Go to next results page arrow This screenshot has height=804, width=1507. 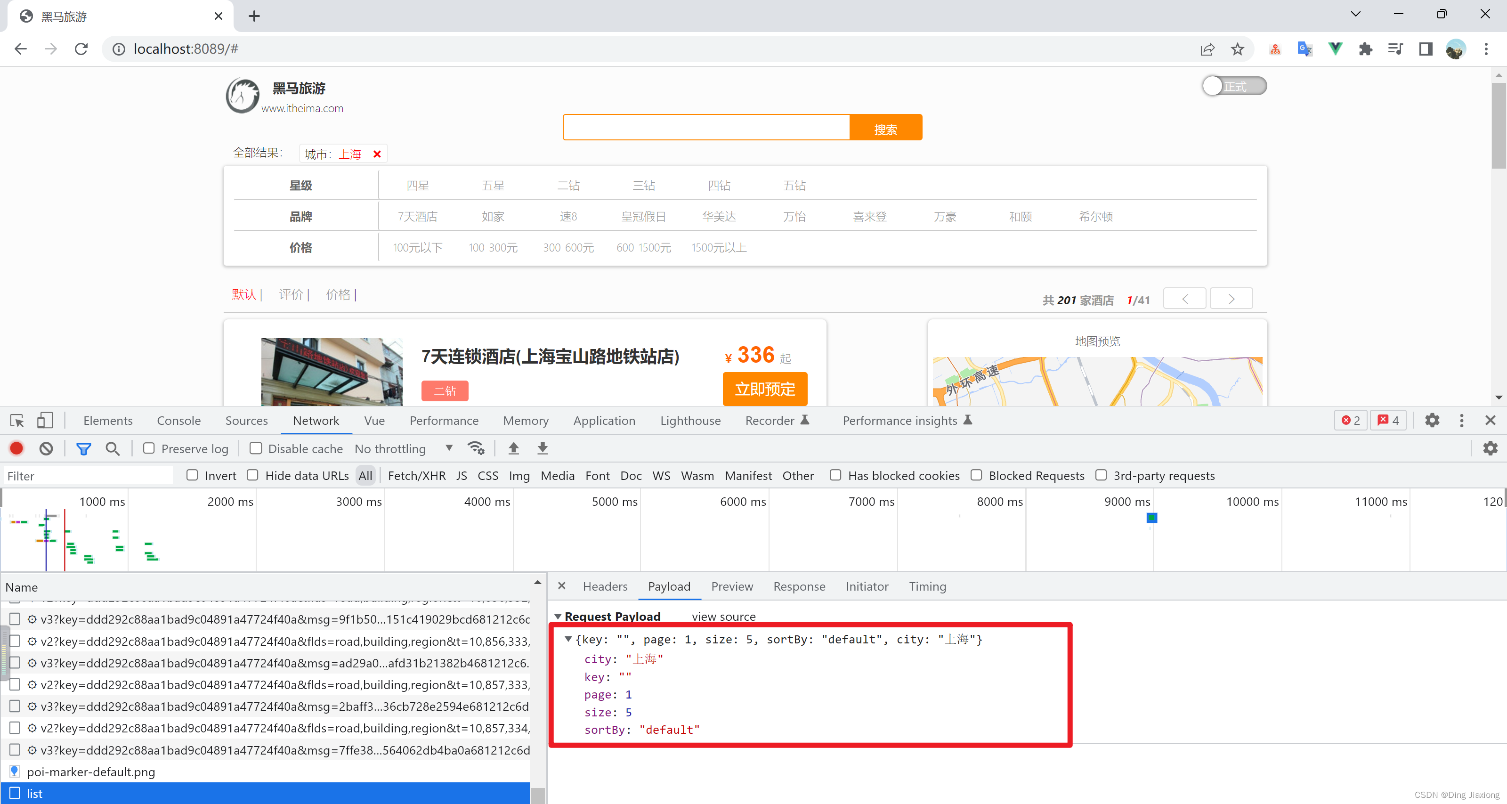[x=1231, y=299]
